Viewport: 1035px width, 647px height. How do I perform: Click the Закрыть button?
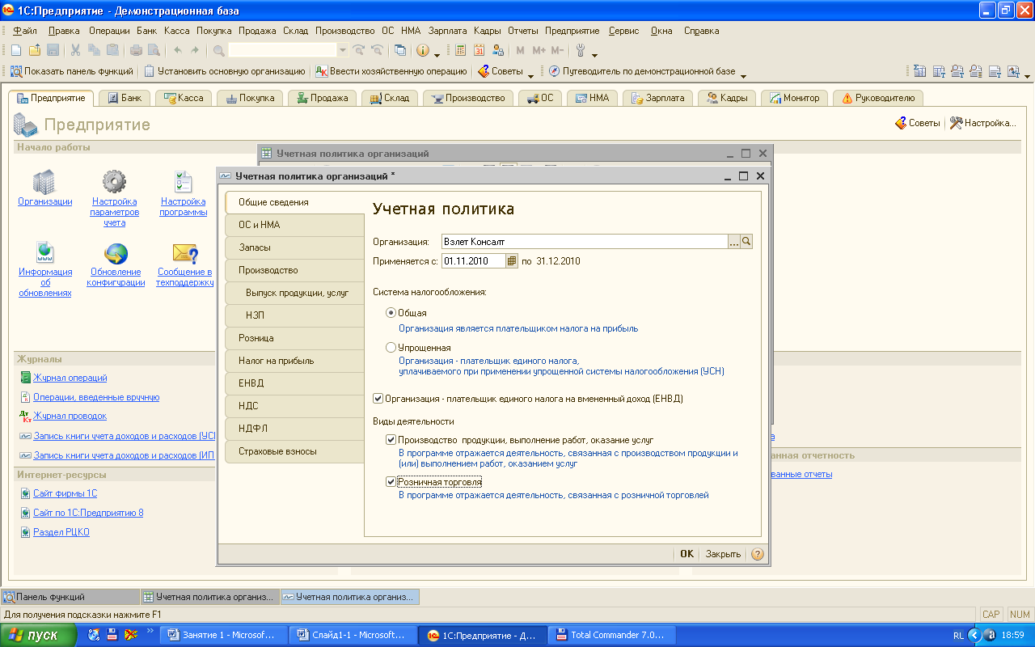(x=723, y=554)
